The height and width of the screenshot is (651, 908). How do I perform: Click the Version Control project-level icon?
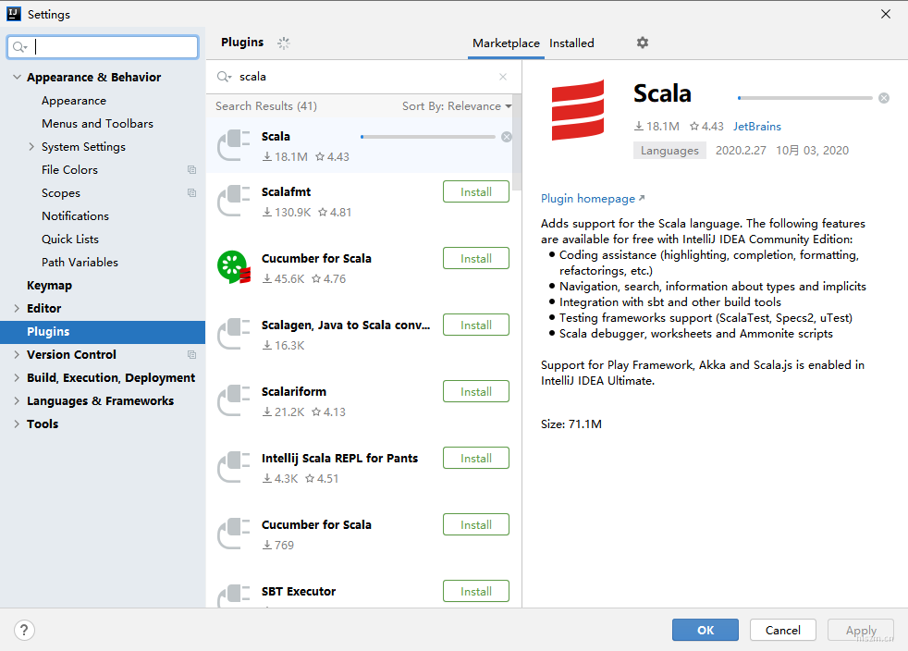tap(191, 354)
